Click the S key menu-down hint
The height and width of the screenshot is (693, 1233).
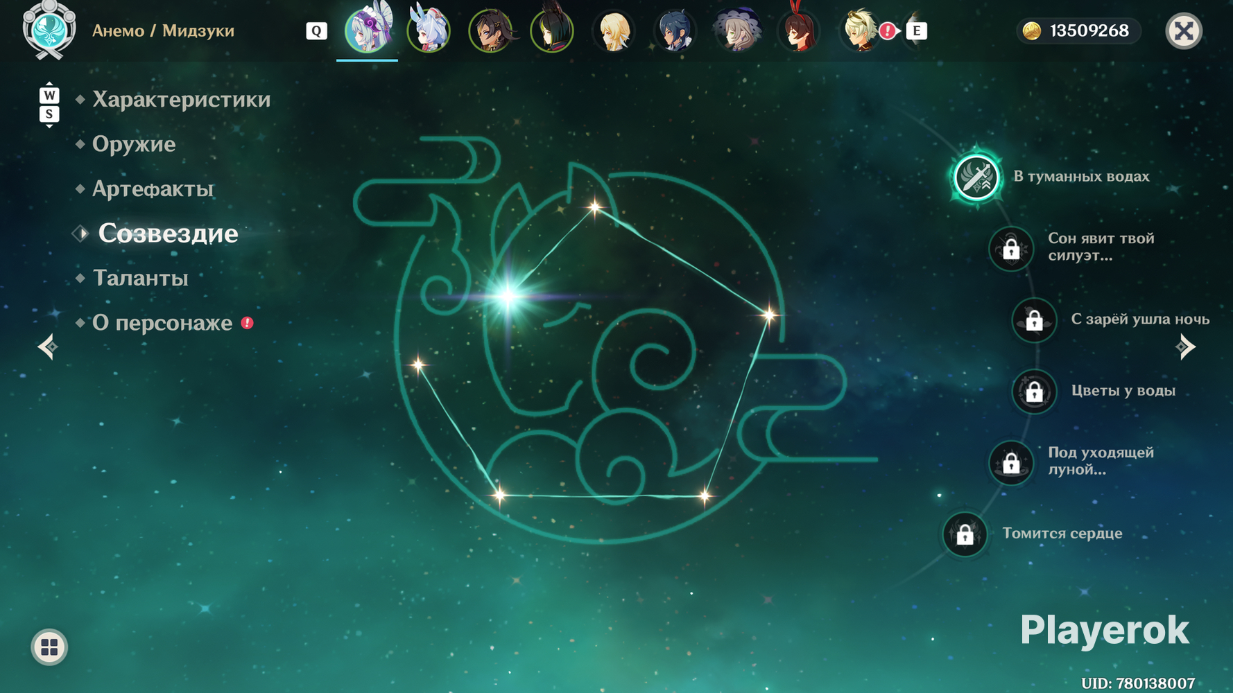click(x=49, y=114)
